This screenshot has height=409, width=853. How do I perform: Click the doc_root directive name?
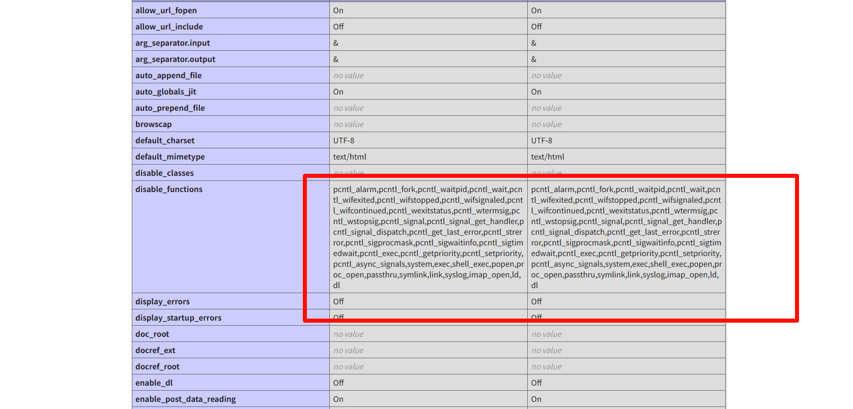(x=152, y=334)
